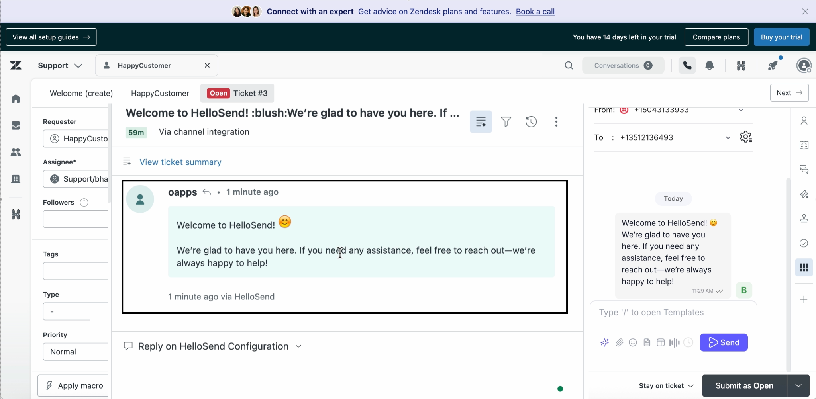Click the Requester field HappyCustomer

tap(75, 139)
